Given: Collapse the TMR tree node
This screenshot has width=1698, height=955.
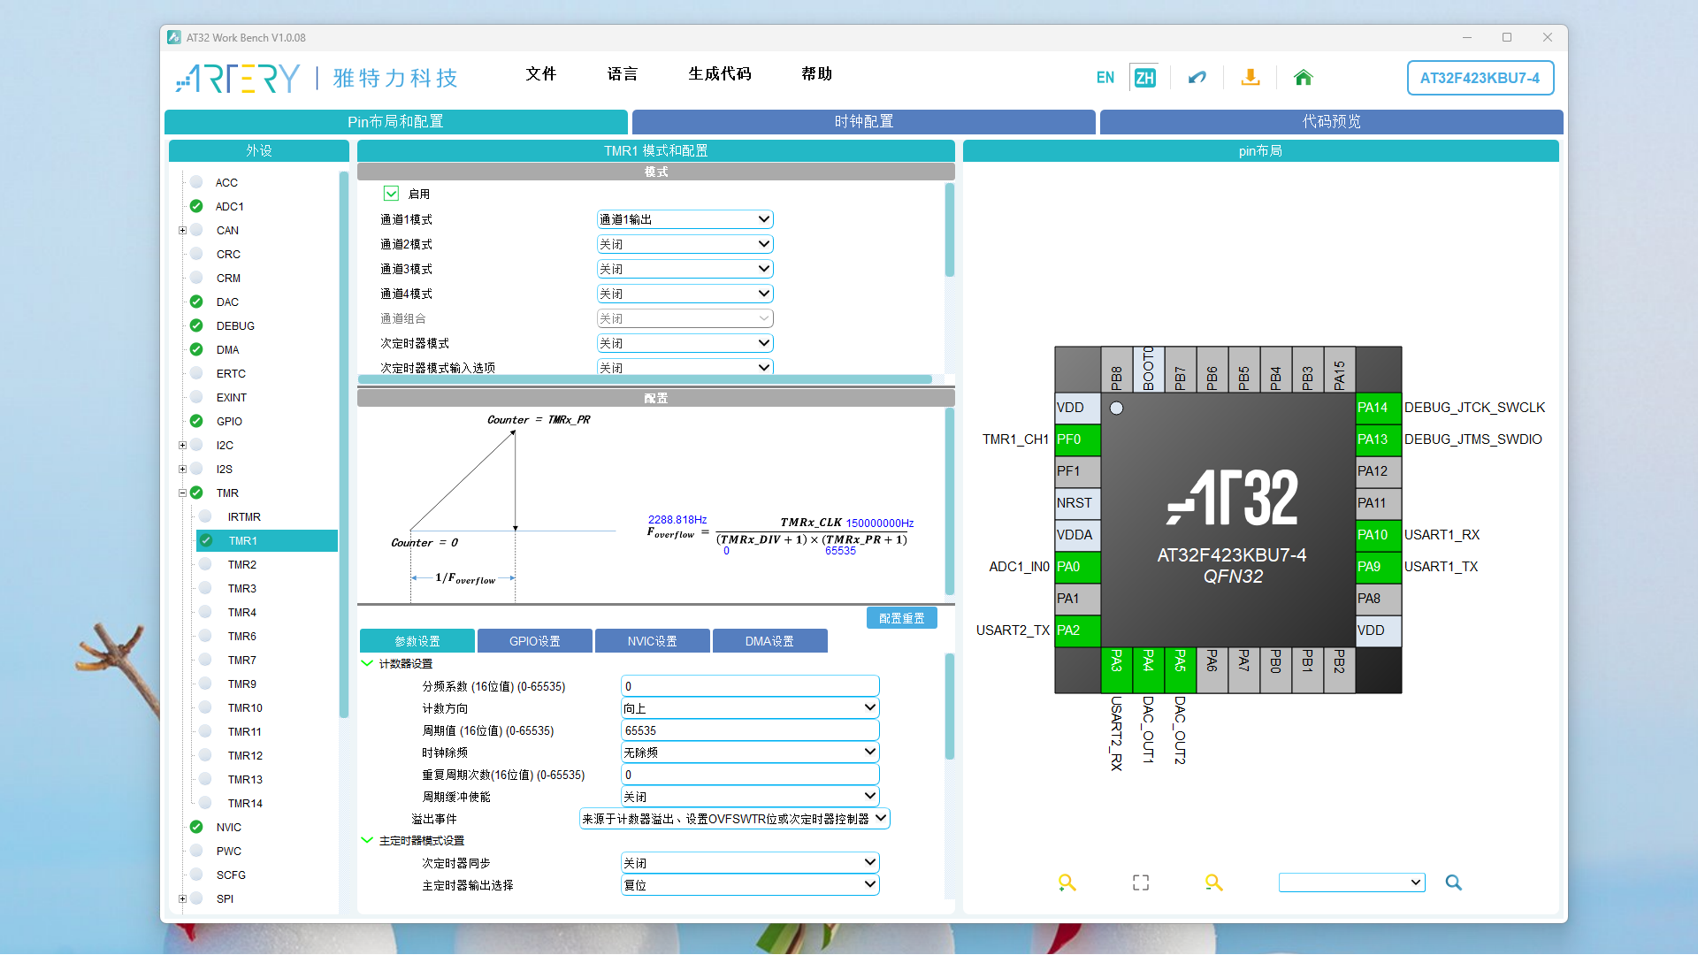Looking at the screenshot, I should pyautogui.click(x=182, y=493).
